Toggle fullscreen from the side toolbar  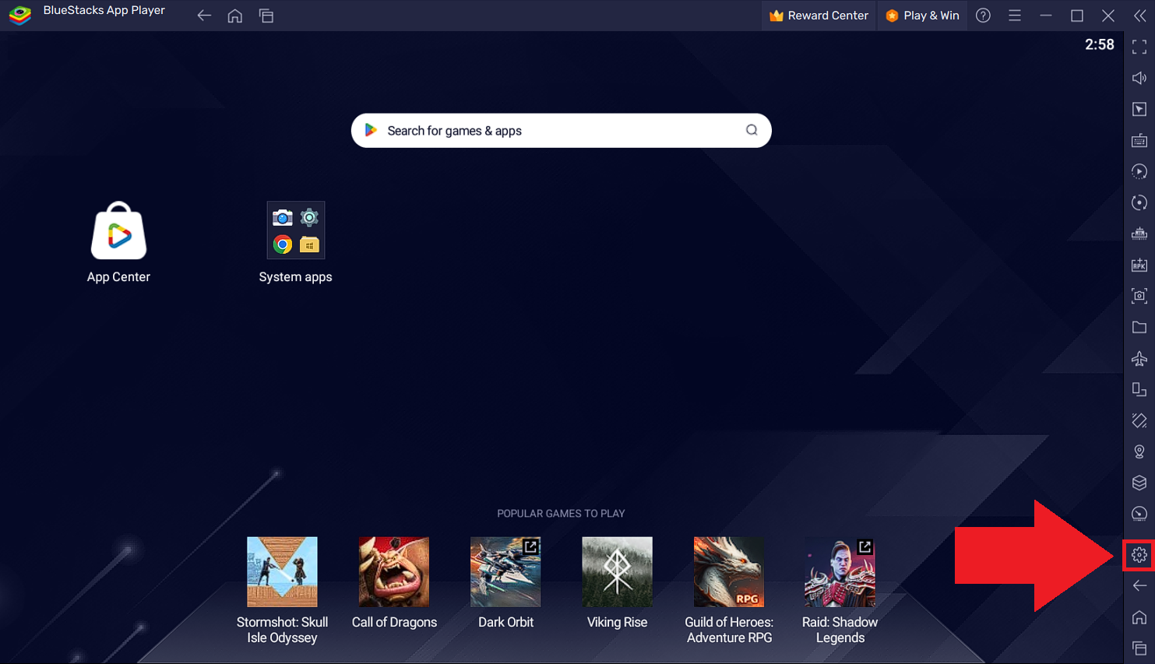pos(1139,47)
